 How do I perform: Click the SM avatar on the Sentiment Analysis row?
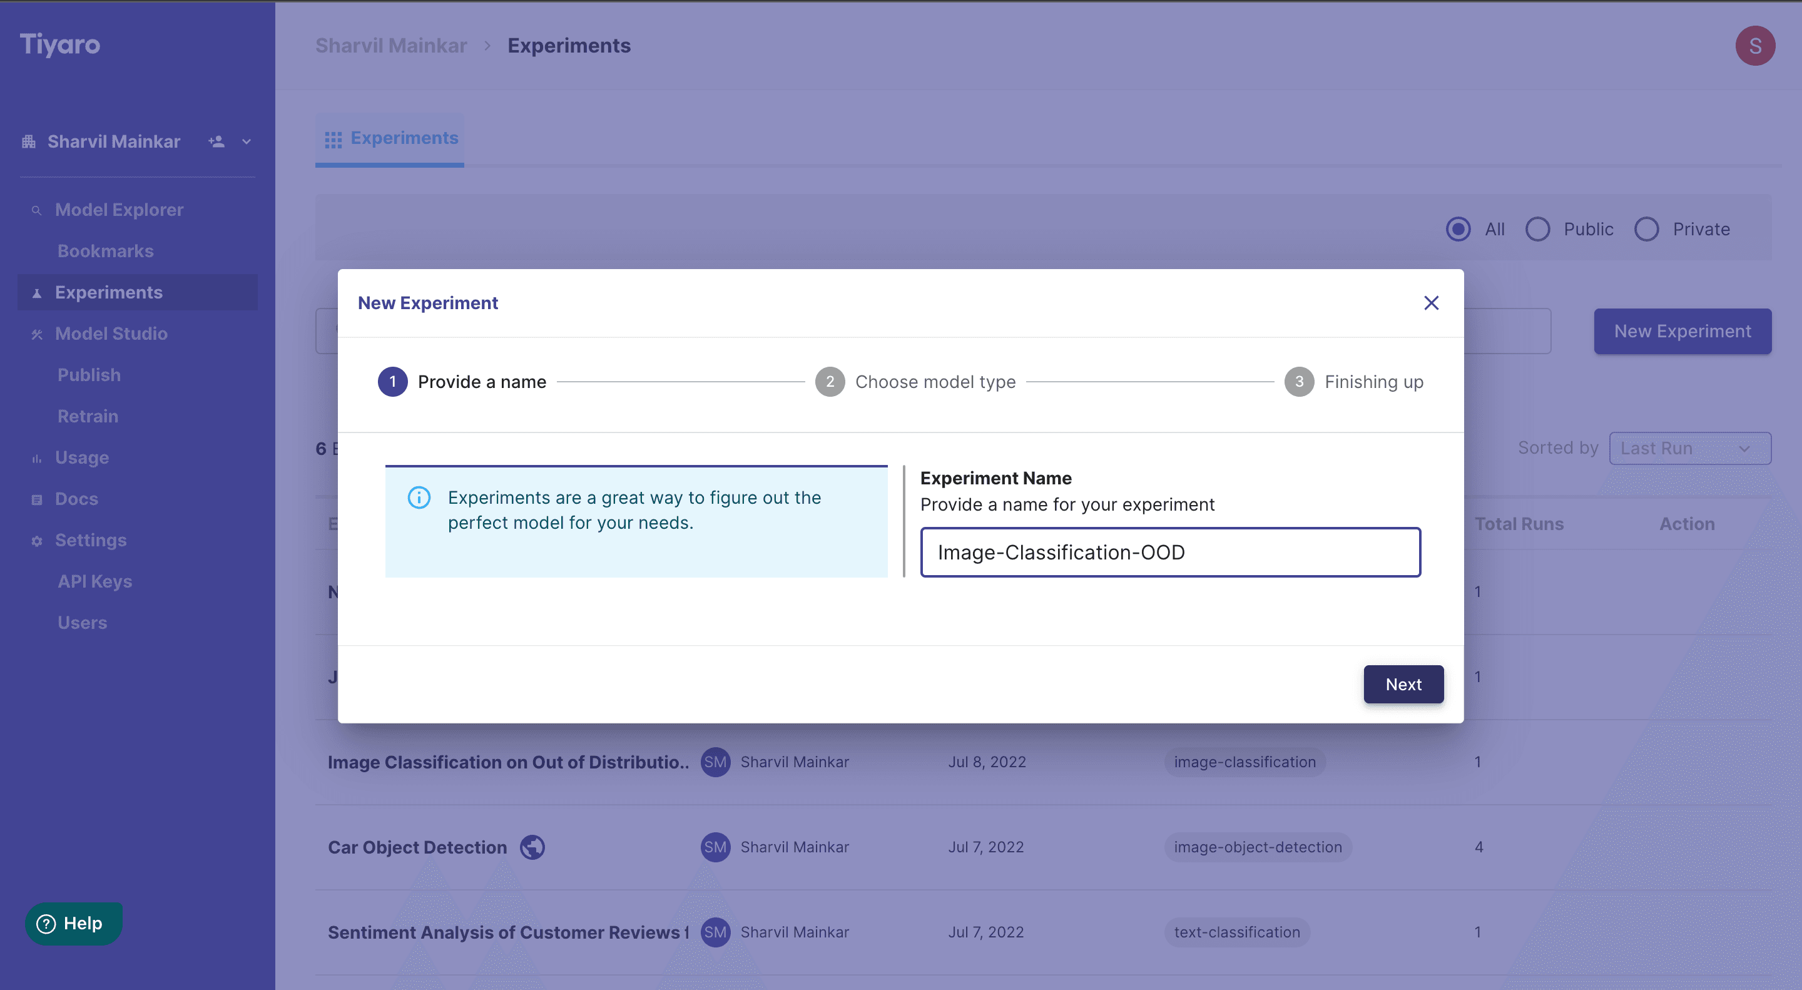pyautogui.click(x=715, y=932)
